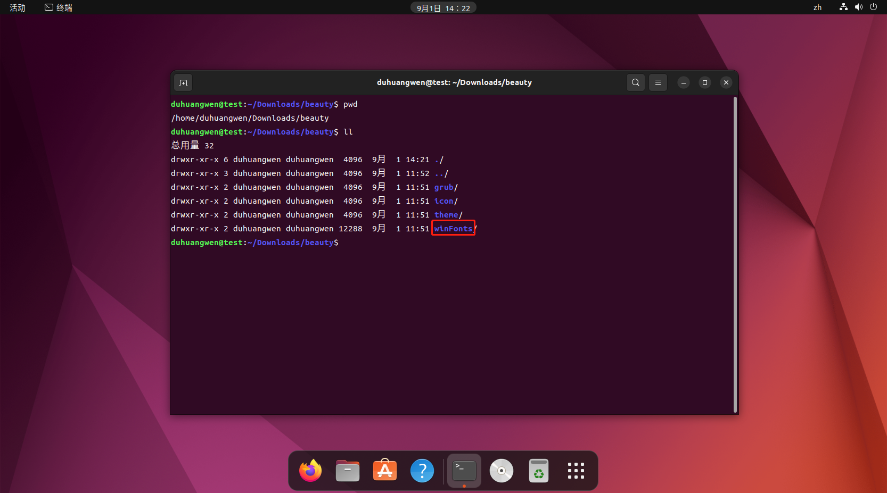Screen dimensions: 887x493
Task: Open a new terminal tab
Action: click(x=183, y=82)
